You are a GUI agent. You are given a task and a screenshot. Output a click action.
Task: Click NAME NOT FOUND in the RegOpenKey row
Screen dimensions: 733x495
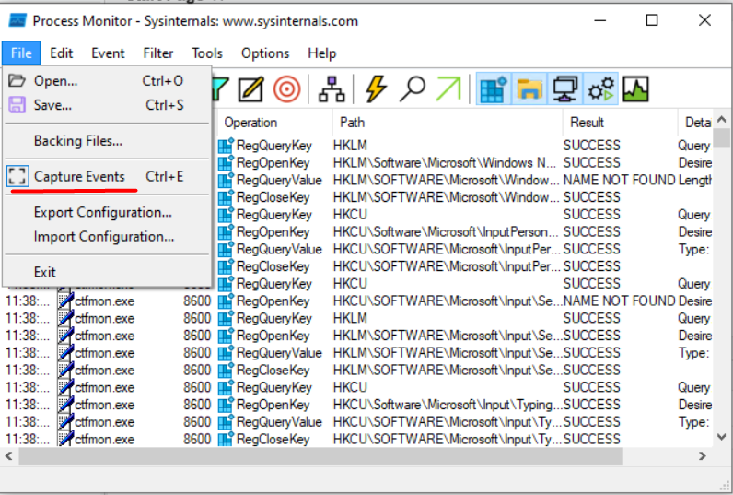pyautogui.click(x=619, y=301)
